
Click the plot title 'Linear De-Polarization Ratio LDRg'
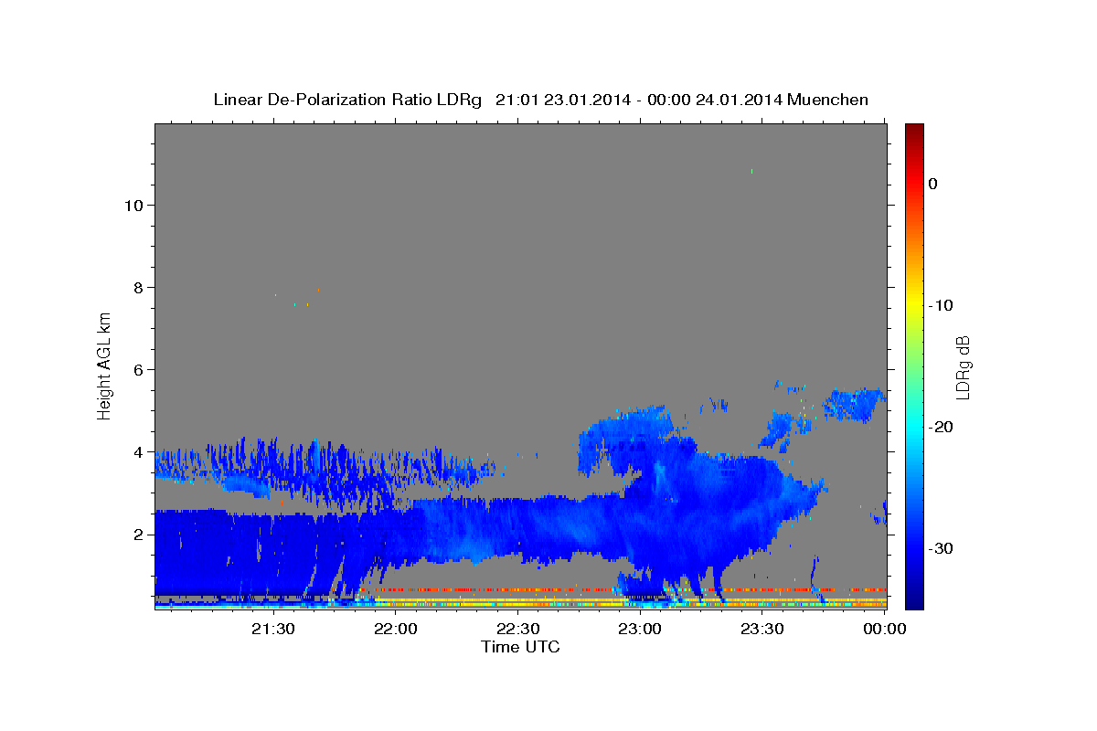pyautogui.click(x=347, y=100)
